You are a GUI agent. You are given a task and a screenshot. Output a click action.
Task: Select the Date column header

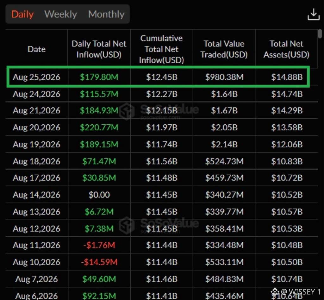coord(37,49)
